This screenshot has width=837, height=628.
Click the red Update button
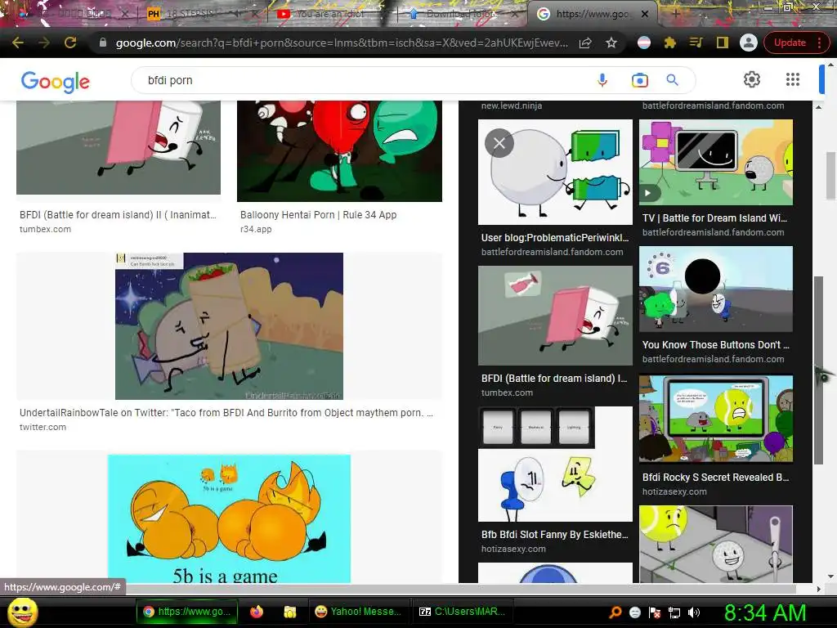(790, 43)
